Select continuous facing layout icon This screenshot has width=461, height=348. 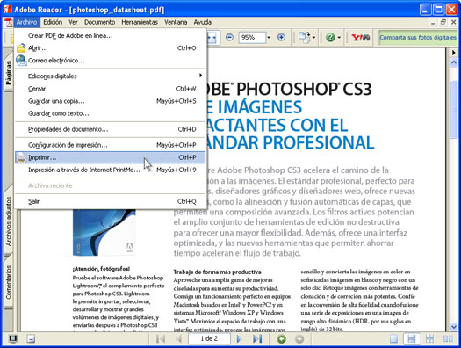click(x=429, y=339)
